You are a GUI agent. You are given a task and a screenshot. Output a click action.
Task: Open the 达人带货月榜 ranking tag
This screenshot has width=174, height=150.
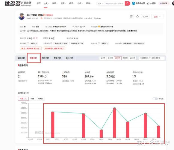(x=31, y=48)
